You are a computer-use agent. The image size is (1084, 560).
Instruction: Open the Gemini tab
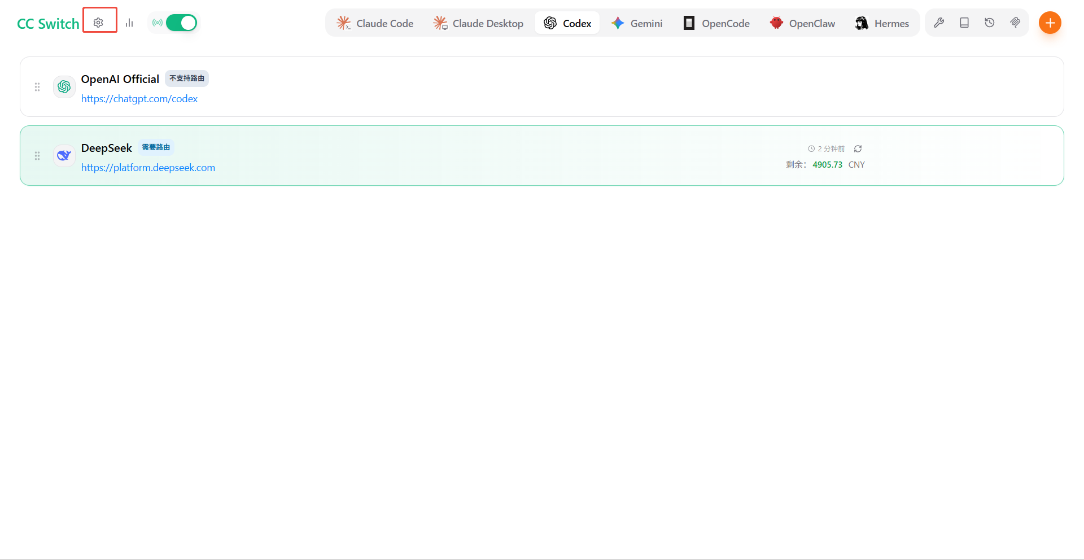[x=637, y=23]
